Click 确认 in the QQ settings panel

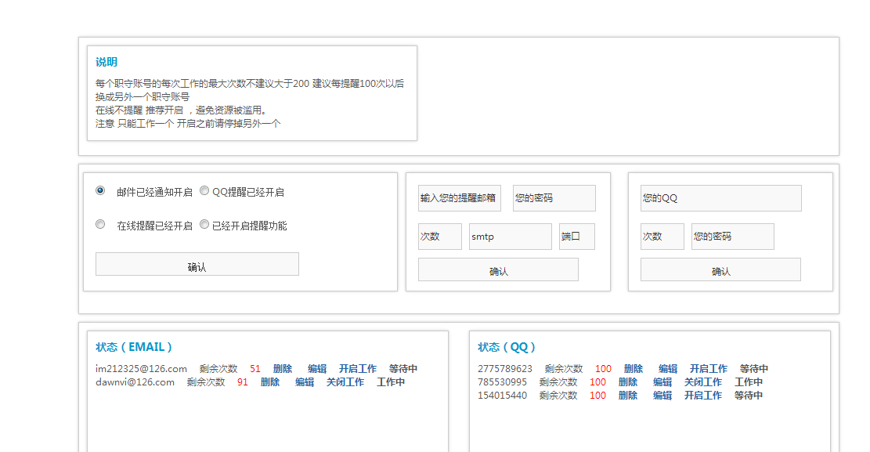click(720, 269)
